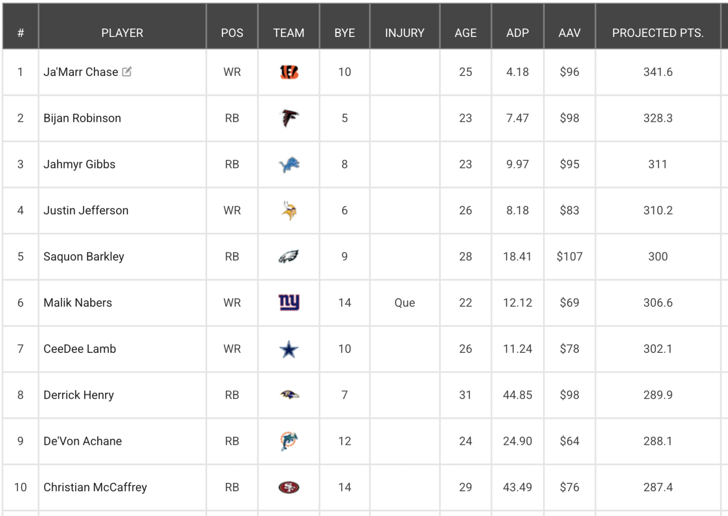Sort by the POS column header
The image size is (728, 516).
(232, 33)
